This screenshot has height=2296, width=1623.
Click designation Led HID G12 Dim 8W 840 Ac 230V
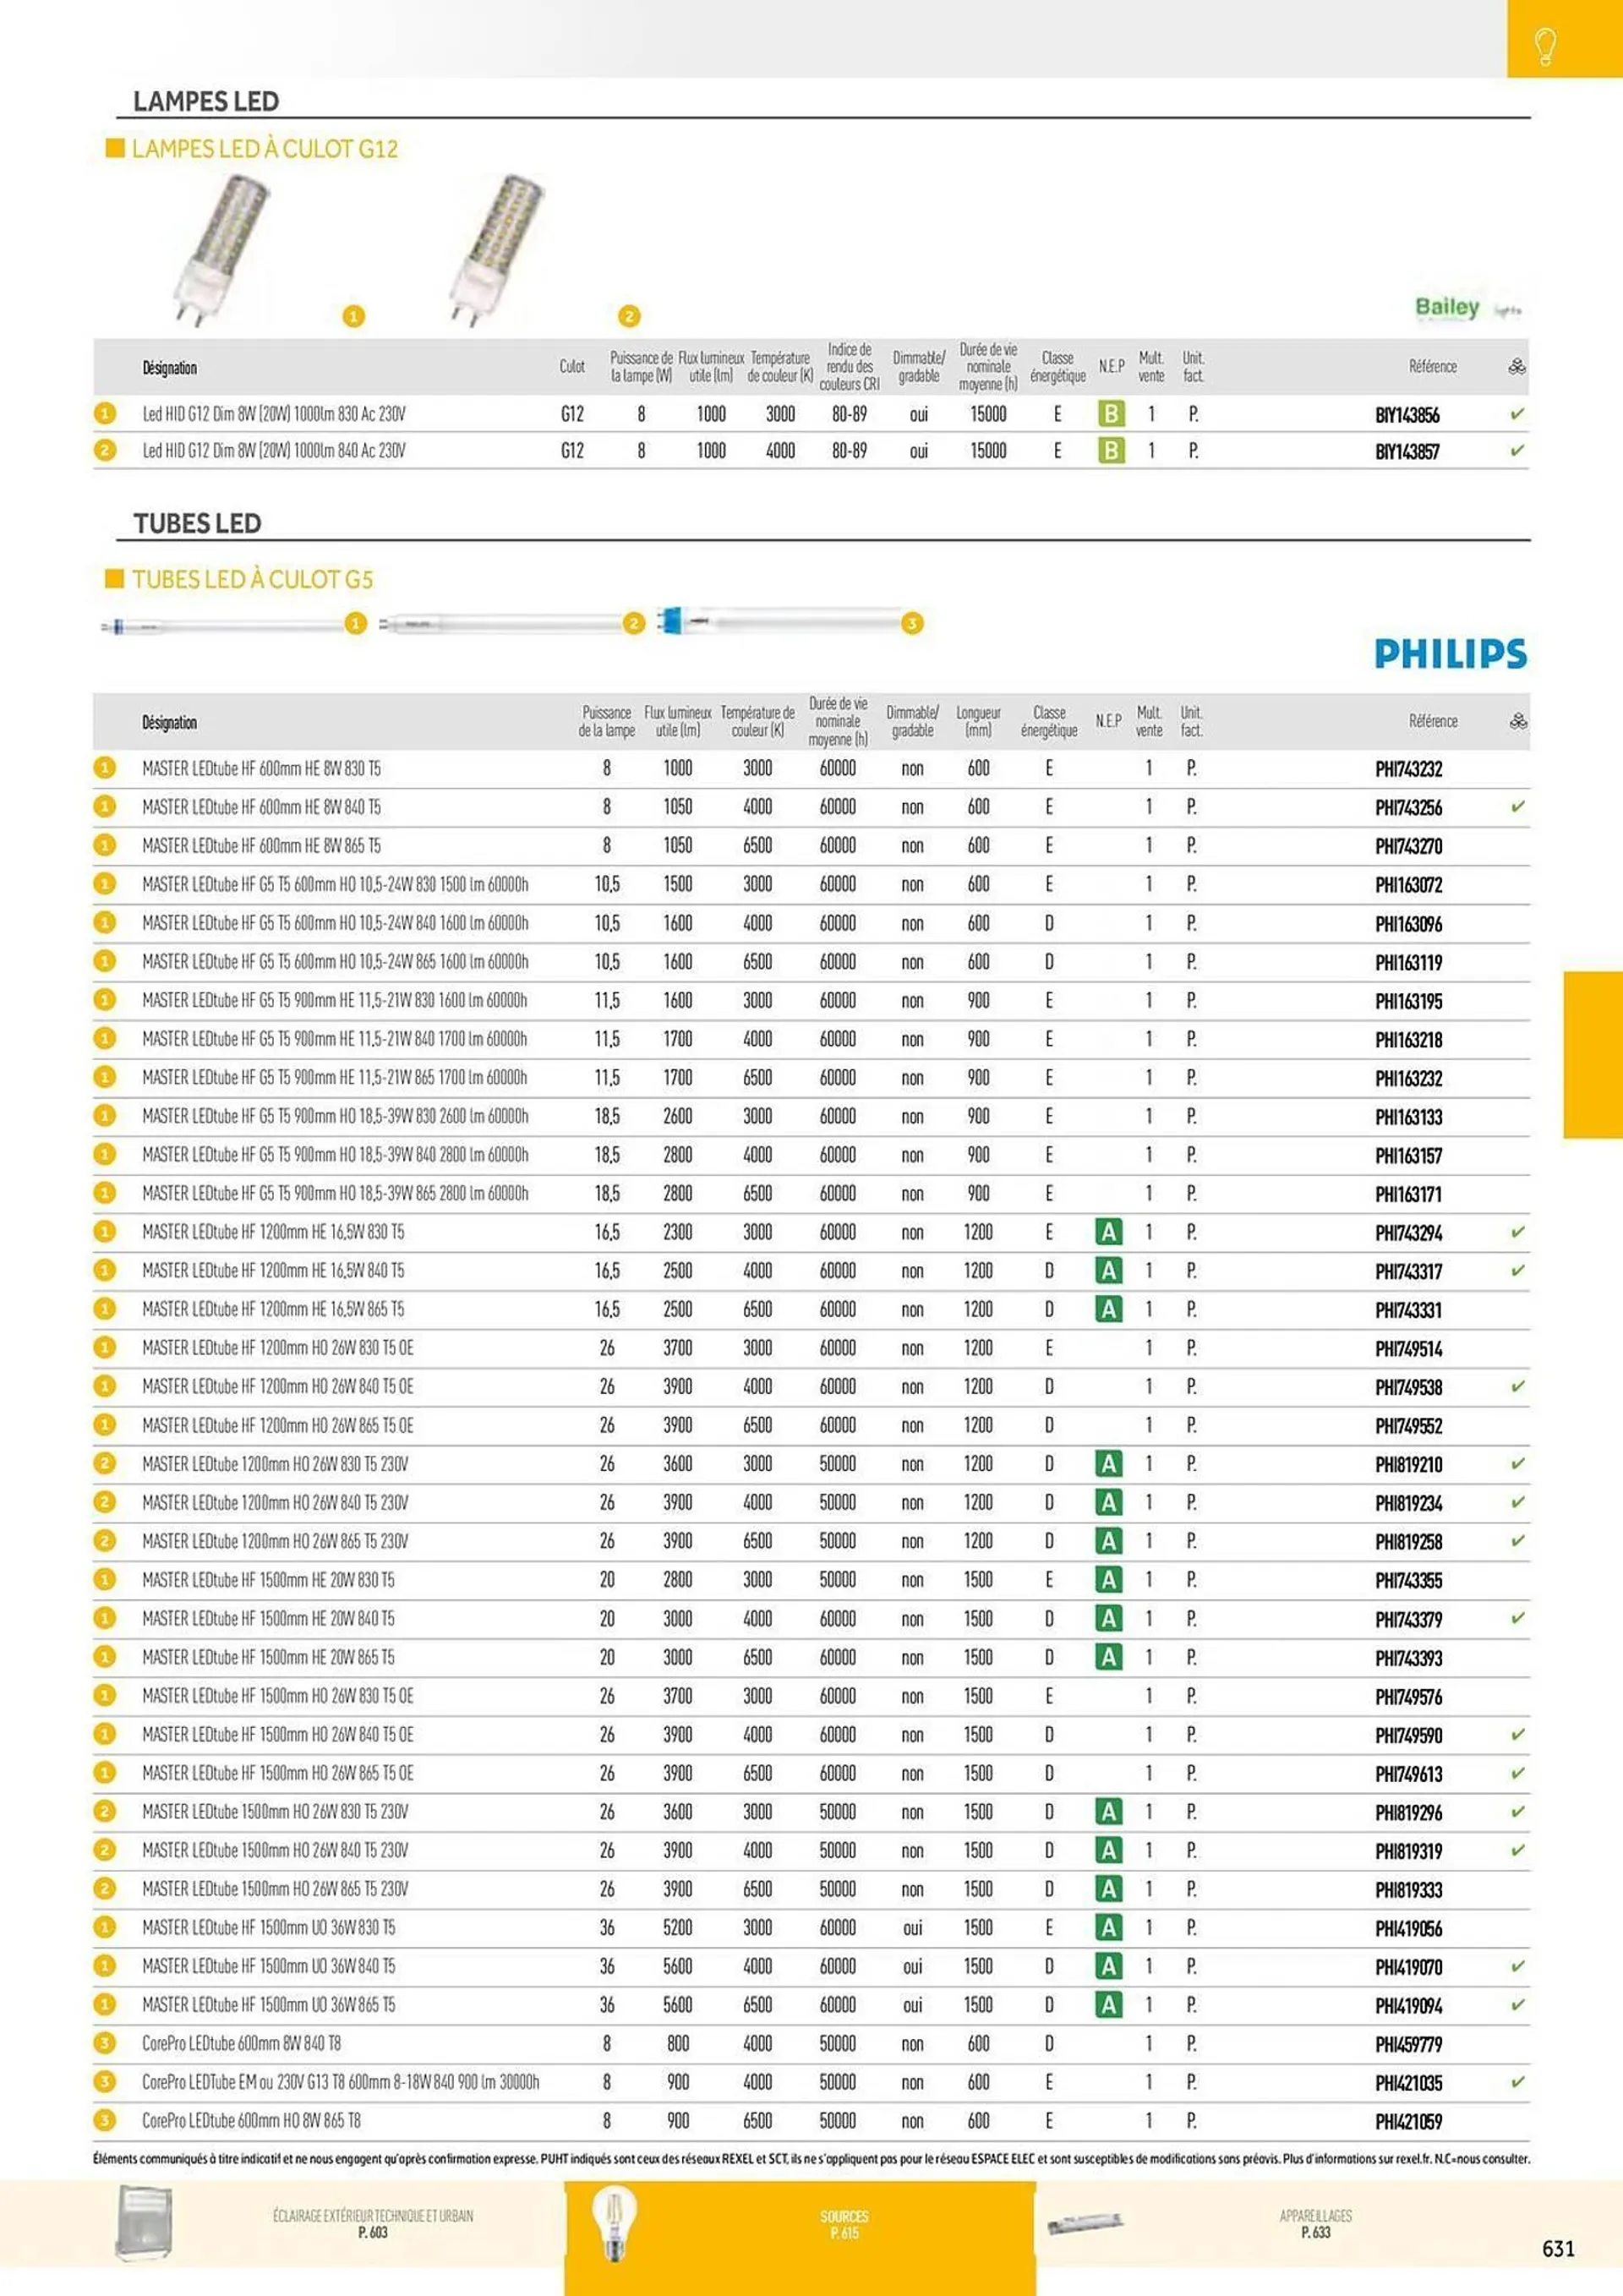[x=274, y=451]
